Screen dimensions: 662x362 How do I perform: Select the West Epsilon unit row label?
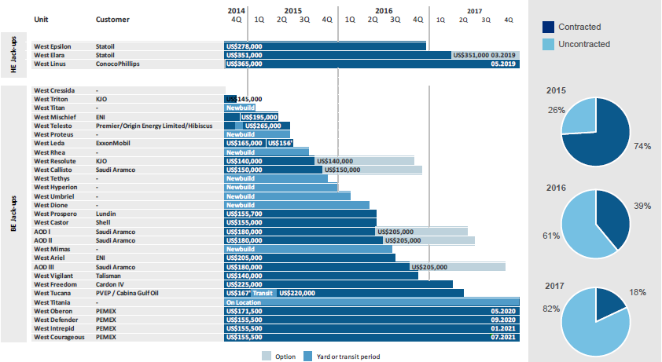click(53, 46)
